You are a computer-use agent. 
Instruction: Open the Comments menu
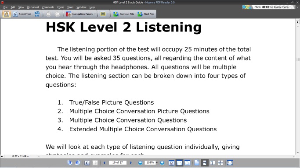(48, 7)
